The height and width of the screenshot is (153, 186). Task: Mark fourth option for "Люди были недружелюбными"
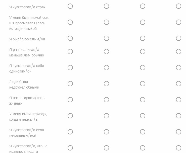(x=179, y=84)
